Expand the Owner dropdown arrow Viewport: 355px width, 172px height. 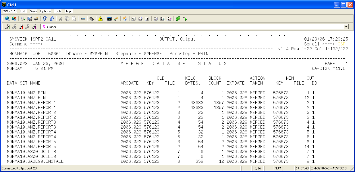346,27
